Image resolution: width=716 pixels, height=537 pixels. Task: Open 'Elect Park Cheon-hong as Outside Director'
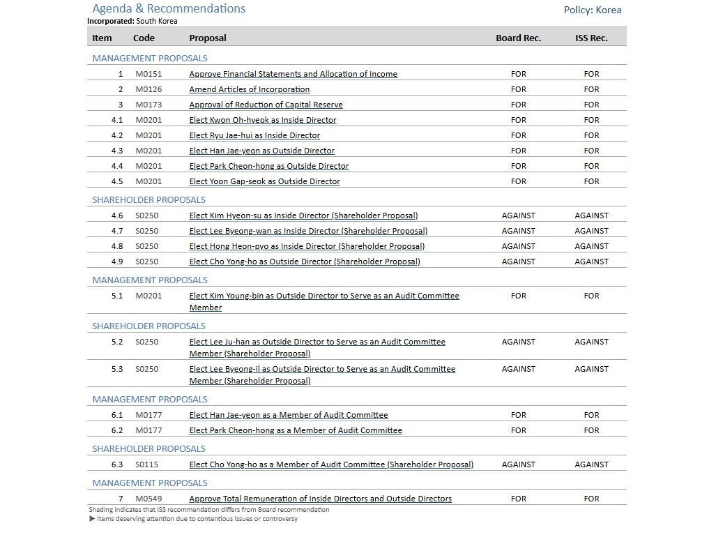click(268, 166)
